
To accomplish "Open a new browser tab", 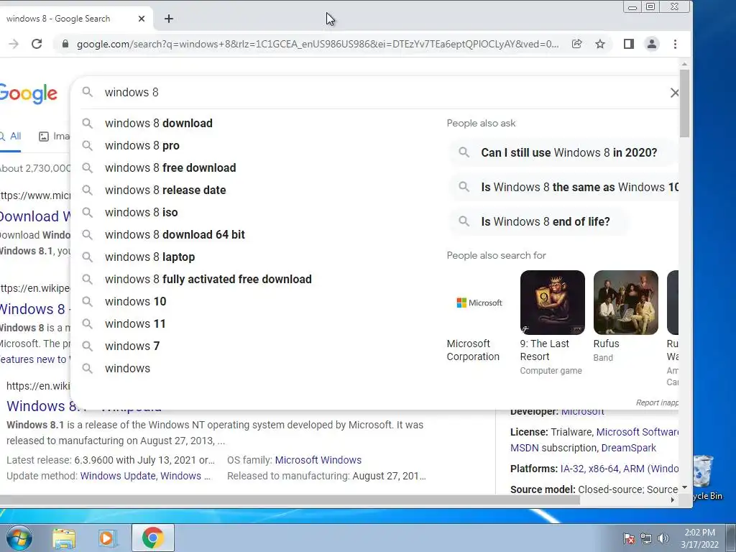I will [x=169, y=19].
